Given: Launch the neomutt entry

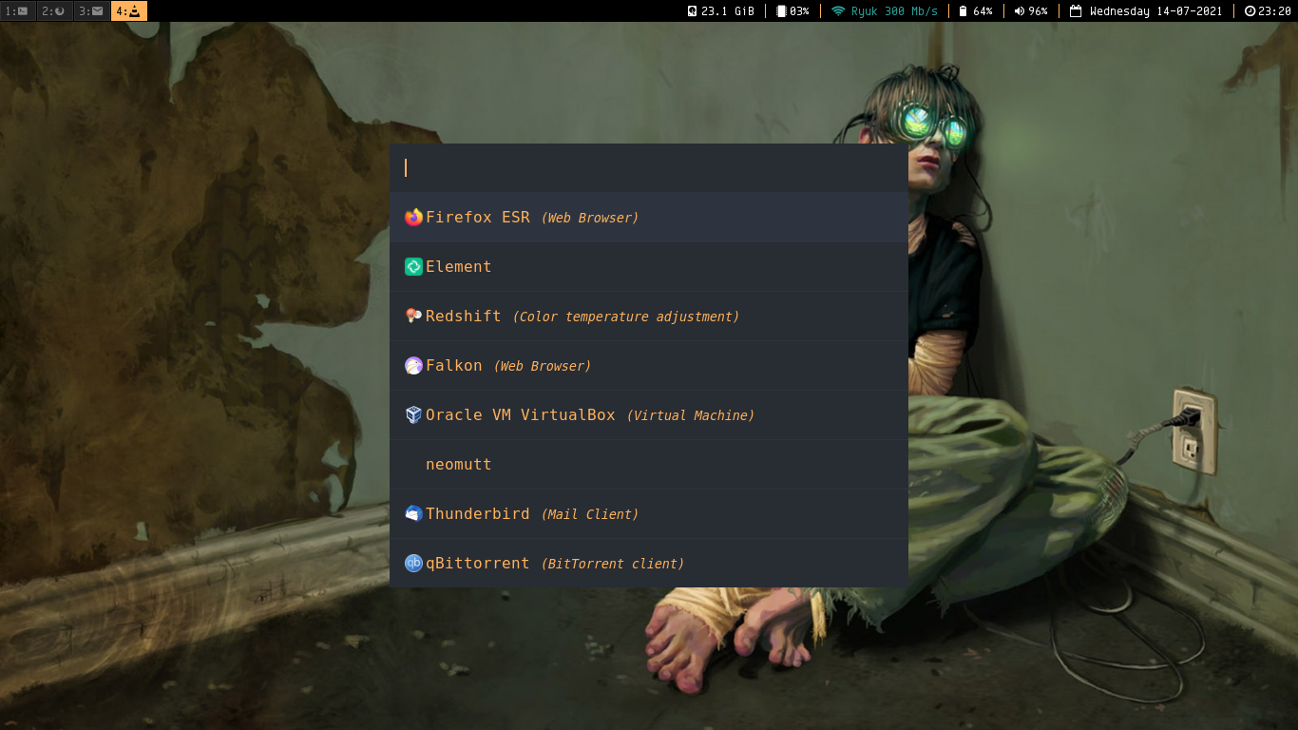Looking at the screenshot, I should point(649,465).
